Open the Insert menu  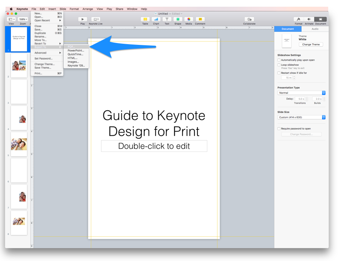(52, 9)
